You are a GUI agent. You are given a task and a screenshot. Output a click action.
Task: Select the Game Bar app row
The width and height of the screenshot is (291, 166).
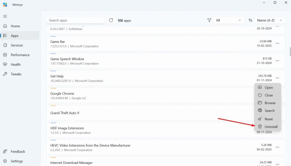click(166, 44)
